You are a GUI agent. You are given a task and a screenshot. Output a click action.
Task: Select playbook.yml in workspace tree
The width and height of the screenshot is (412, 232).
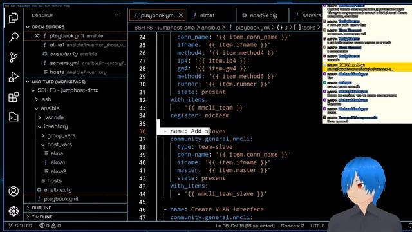(75, 199)
